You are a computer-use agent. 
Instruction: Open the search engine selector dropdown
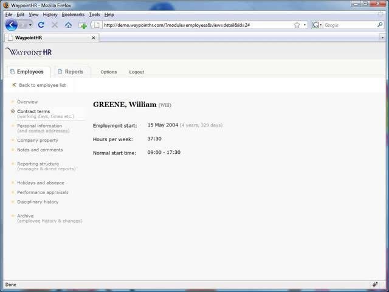(317, 25)
